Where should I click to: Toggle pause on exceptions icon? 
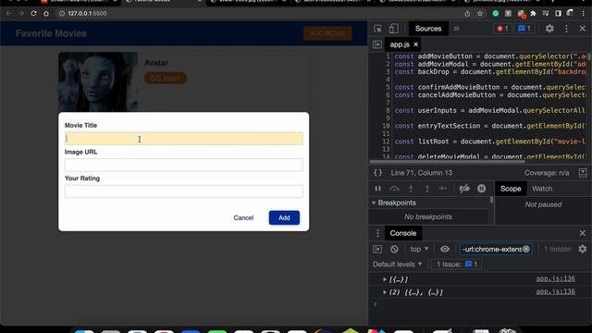pos(481,189)
